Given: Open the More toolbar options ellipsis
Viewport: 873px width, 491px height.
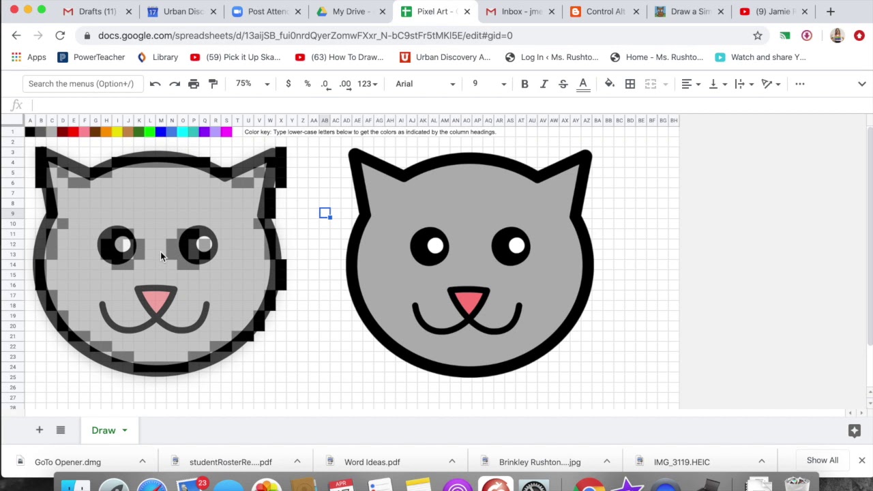Looking at the screenshot, I should tap(800, 84).
